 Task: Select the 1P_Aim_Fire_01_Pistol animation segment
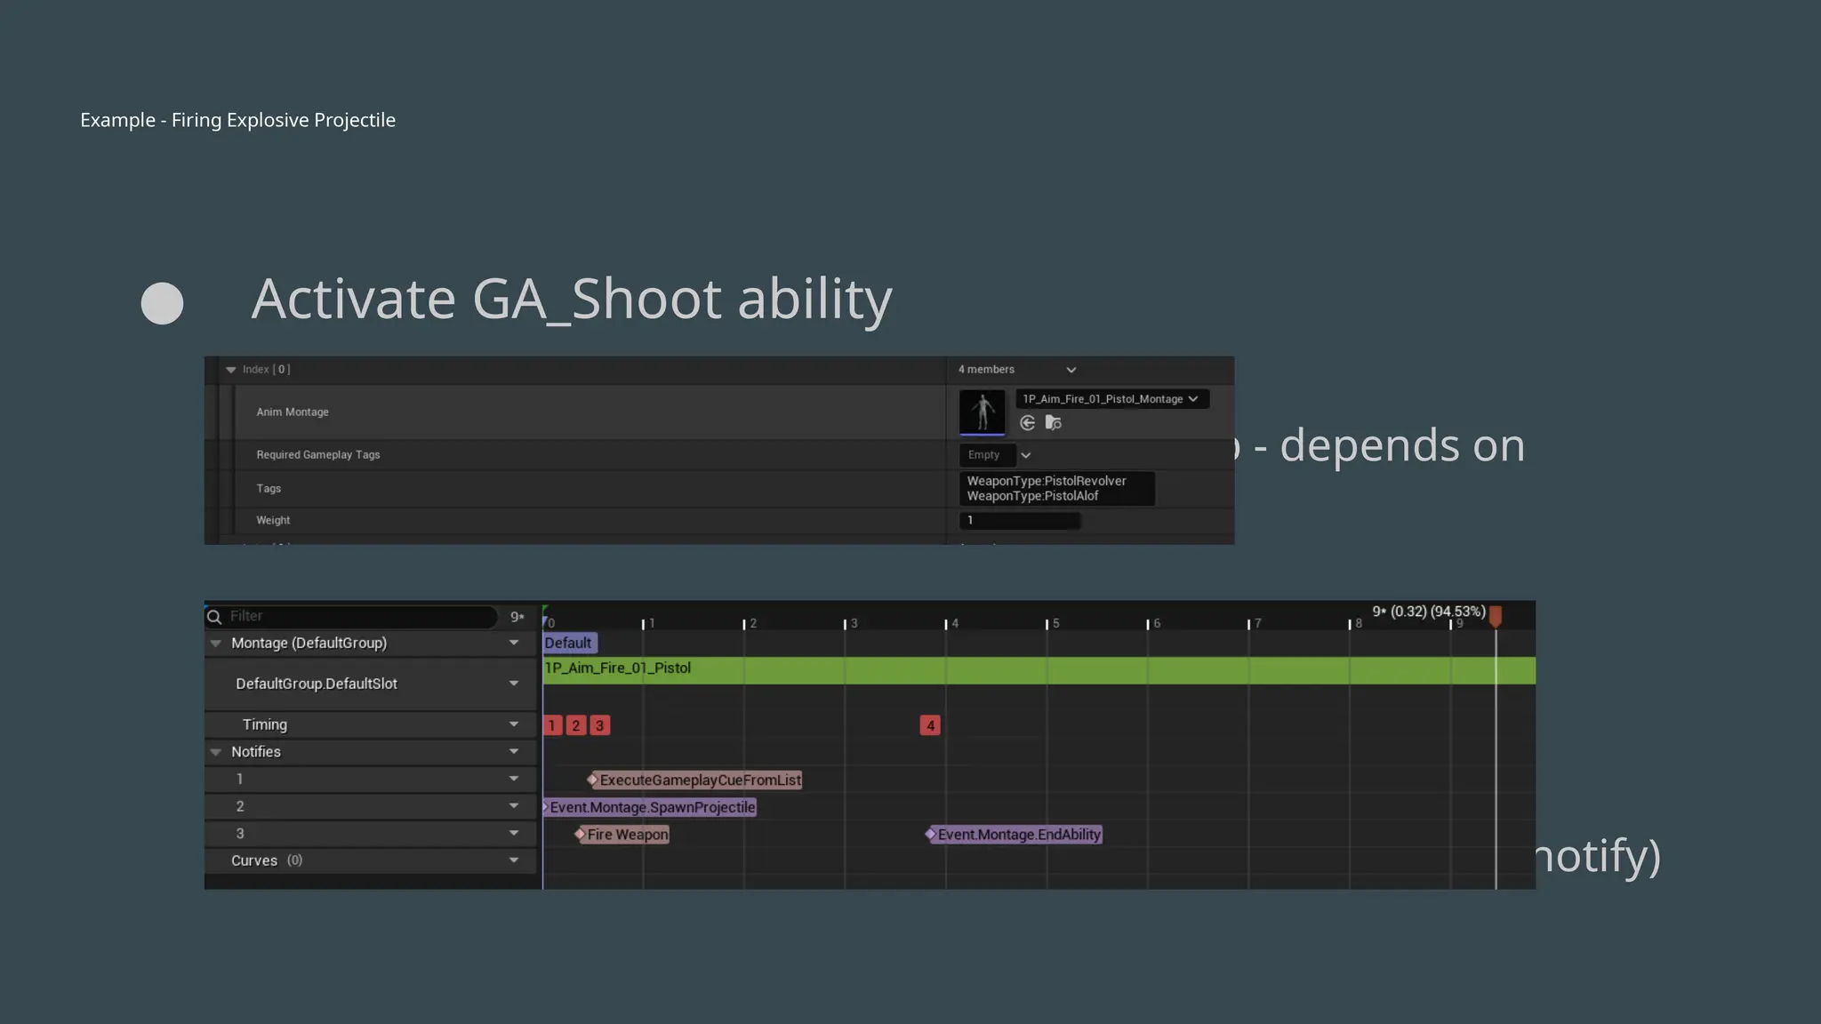coord(1039,670)
